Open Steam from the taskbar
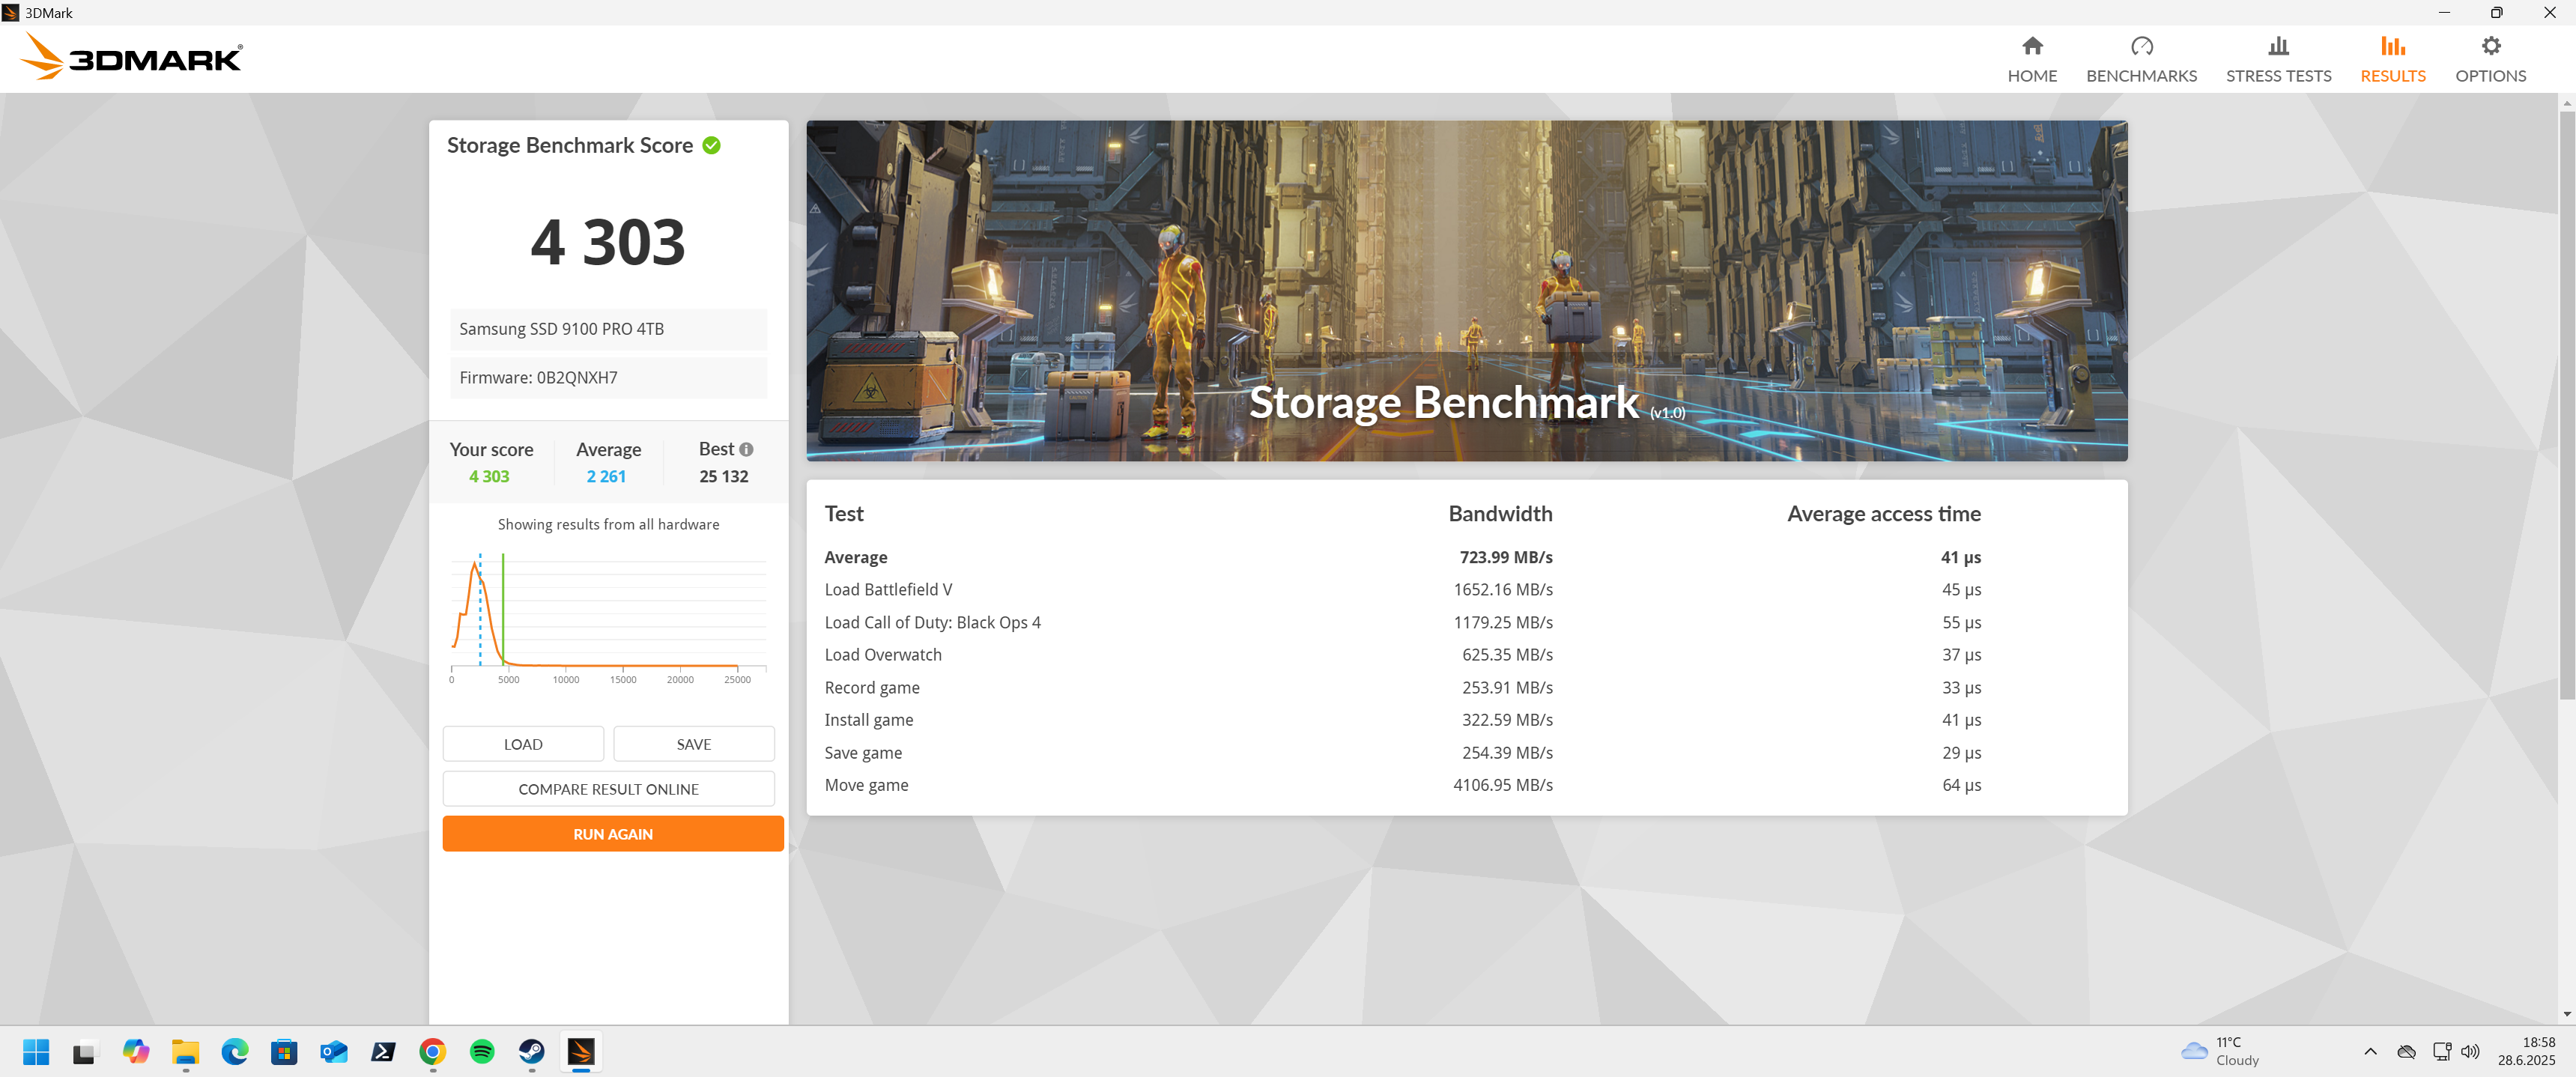Screen dimensions: 2576x1077 click(x=531, y=1051)
